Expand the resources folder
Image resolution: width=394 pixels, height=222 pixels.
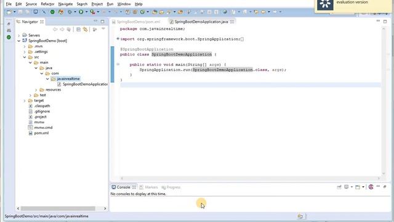[36, 89]
